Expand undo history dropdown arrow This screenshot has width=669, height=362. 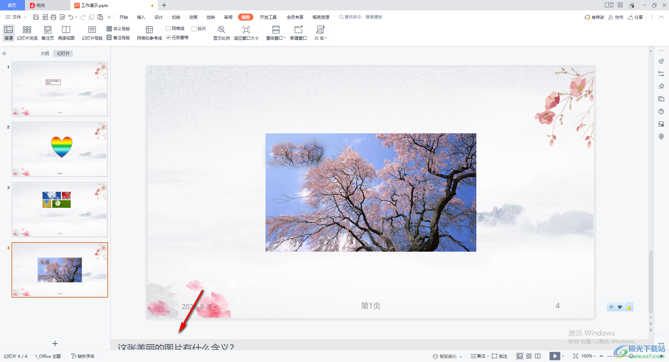(76, 17)
